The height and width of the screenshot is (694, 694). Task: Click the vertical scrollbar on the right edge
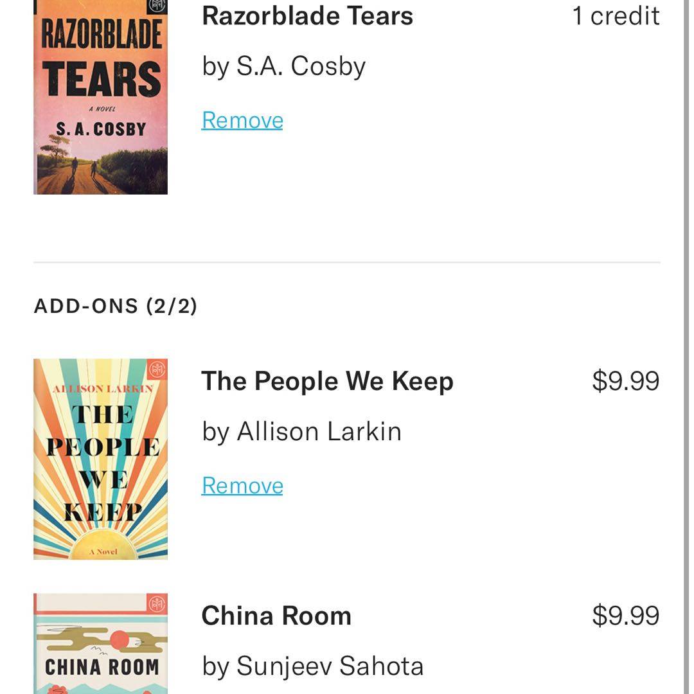pos(686,347)
